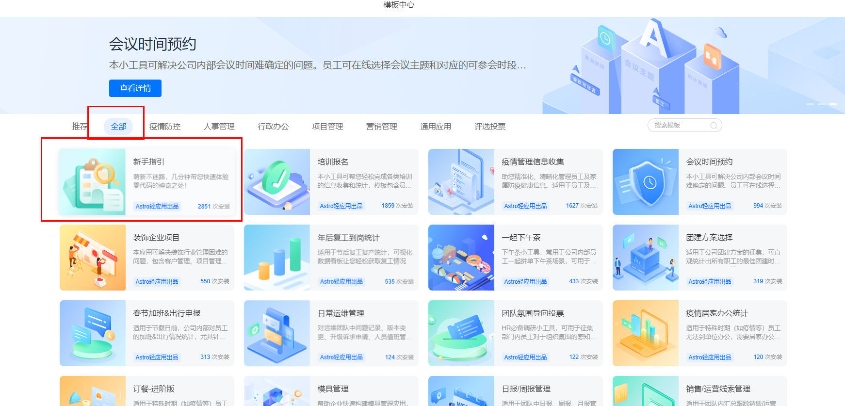Click the 模具管理 template title
The width and height of the screenshot is (845, 406).
pos(333,389)
